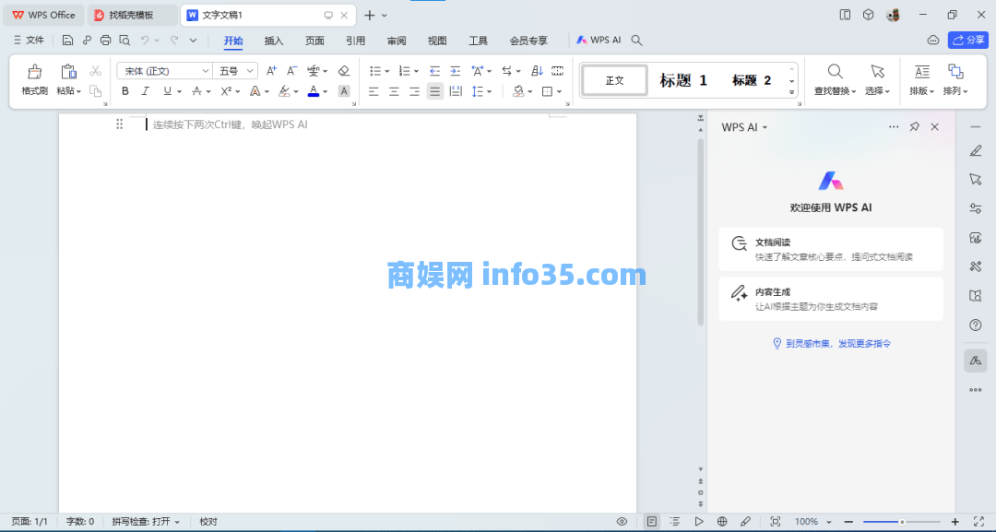Center align the paragraph
996x532 pixels.
[394, 91]
